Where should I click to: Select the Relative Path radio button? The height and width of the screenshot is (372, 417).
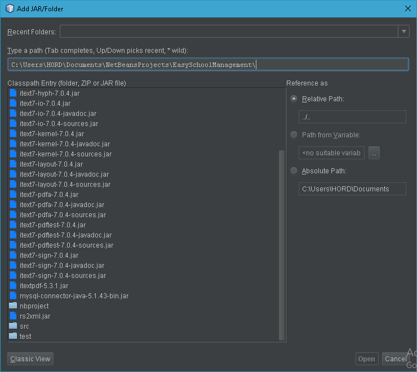294,99
